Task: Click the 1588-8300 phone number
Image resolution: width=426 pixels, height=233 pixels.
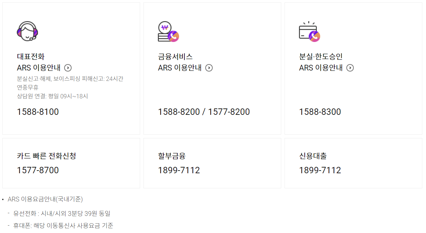Action: (320, 112)
